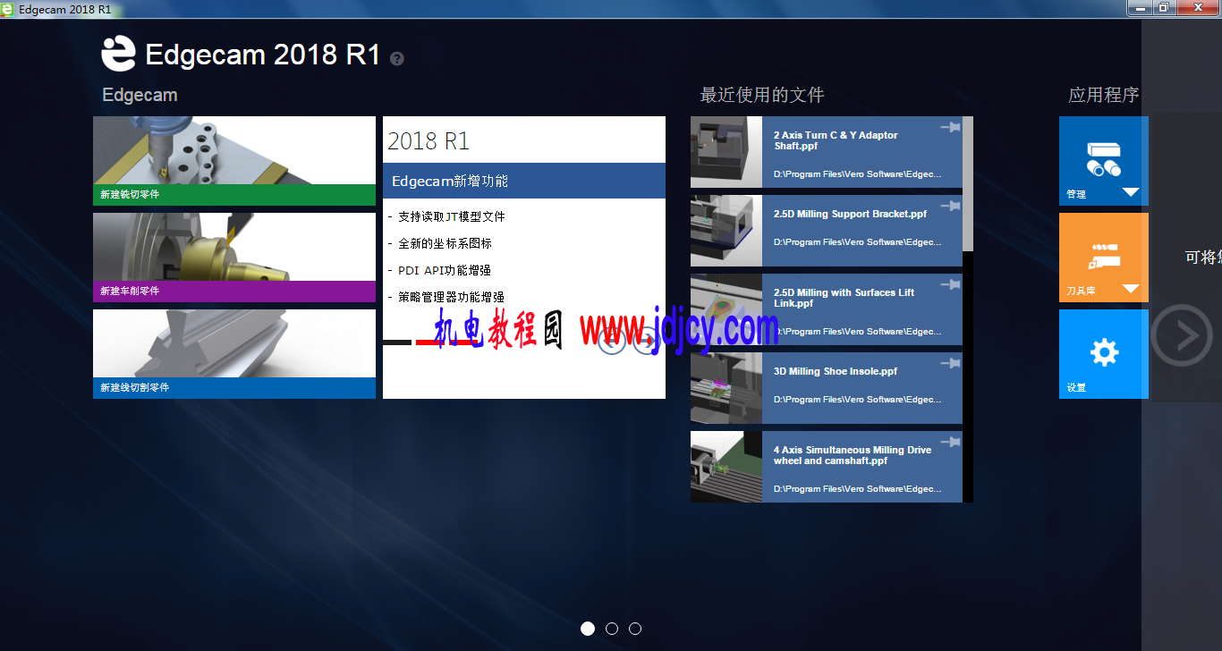The height and width of the screenshot is (651, 1222).
Task: Open the 刀具库 tool store tile icon
Action: (x=1103, y=256)
